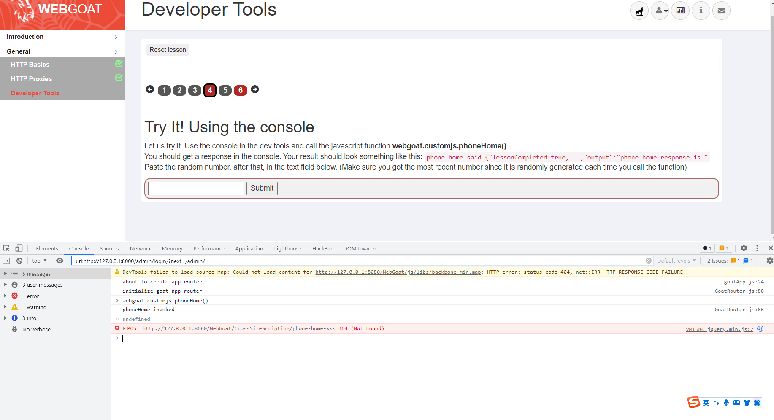Screen dimensions: 774x420
Task: Open lesson page 6
Action: coord(241,90)
